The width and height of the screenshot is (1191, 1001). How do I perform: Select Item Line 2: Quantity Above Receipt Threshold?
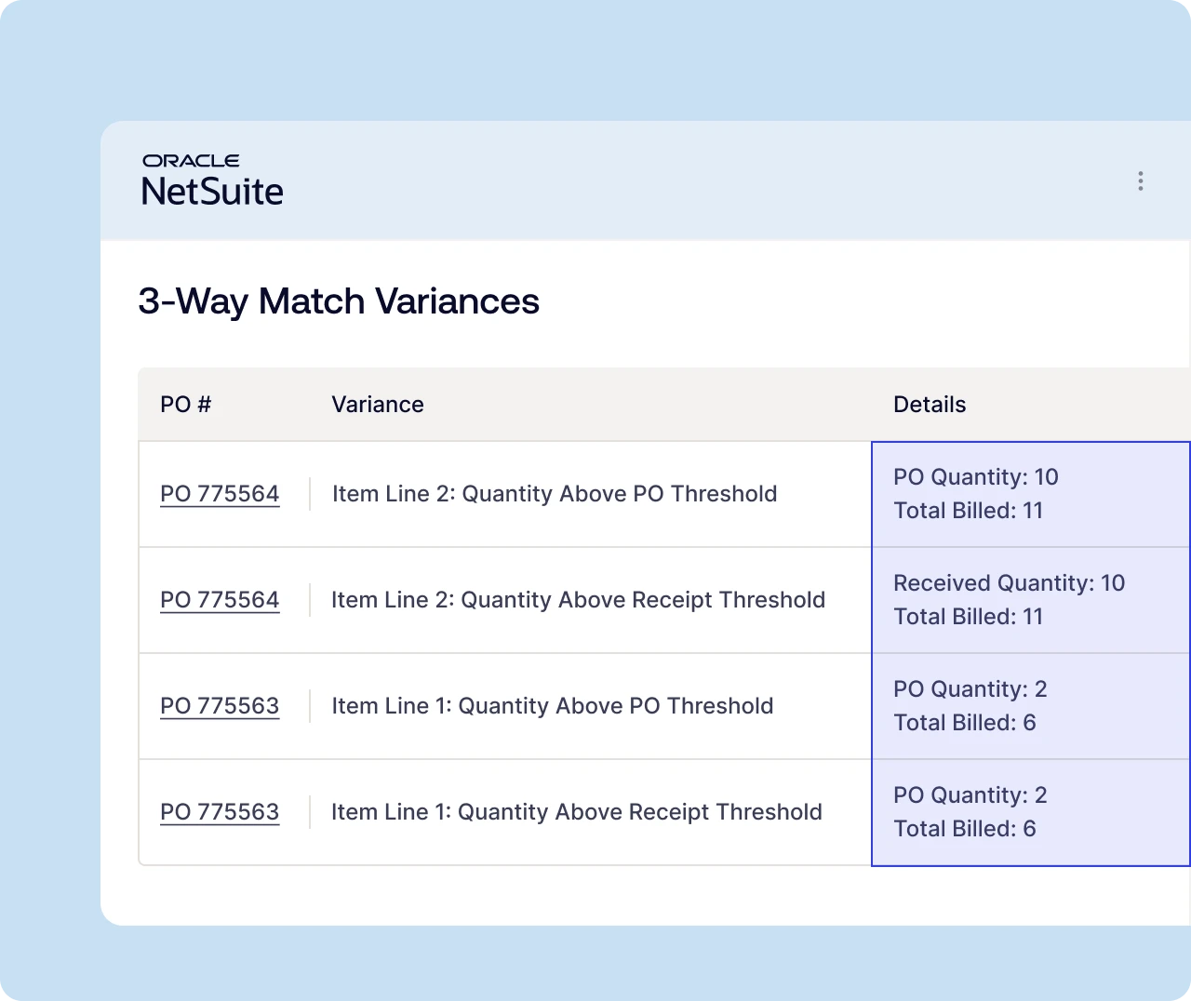click(578, 600)
